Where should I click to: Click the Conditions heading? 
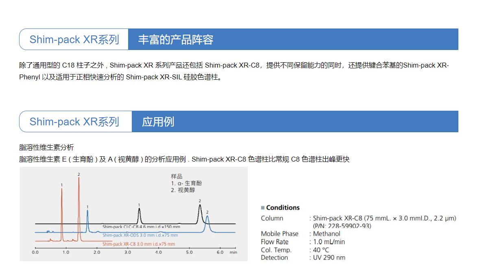click(x=283, y=208)
